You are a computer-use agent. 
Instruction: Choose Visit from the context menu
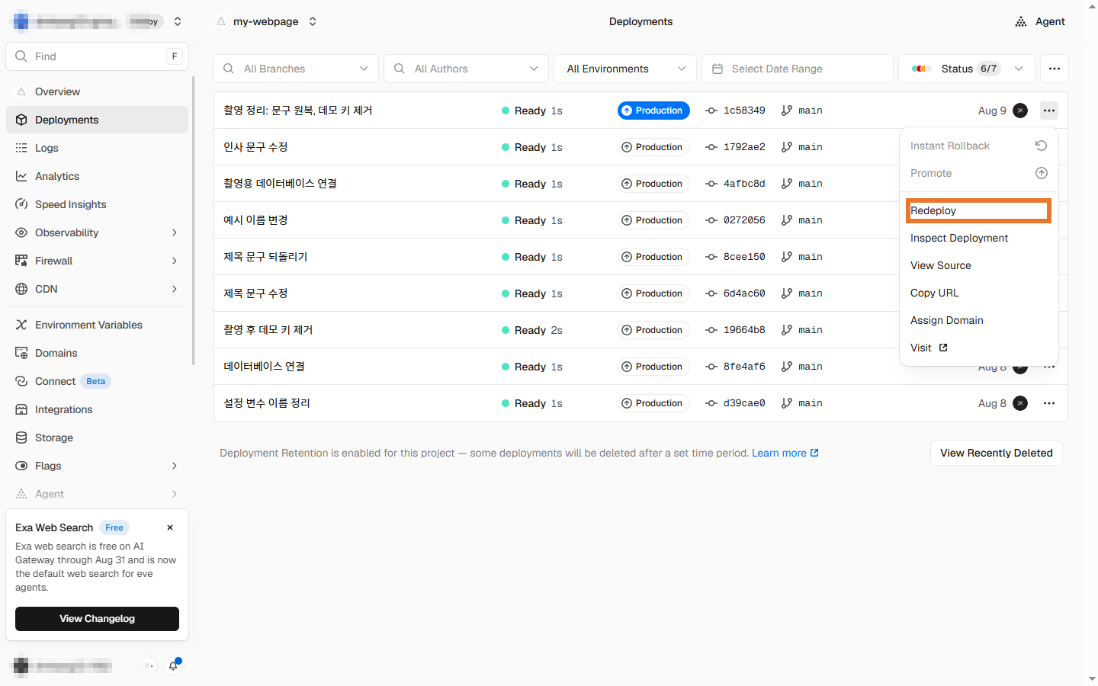coord(979,348)
